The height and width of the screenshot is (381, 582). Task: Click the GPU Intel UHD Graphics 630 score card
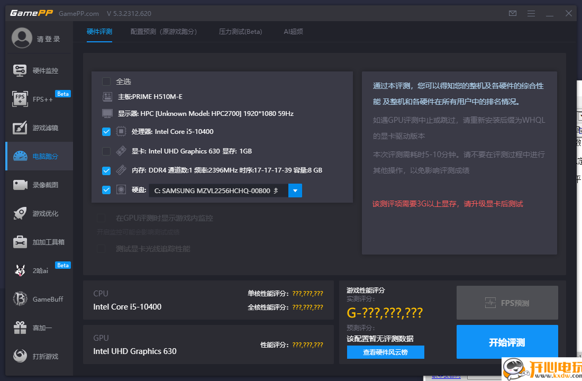[x=208, y=344]
